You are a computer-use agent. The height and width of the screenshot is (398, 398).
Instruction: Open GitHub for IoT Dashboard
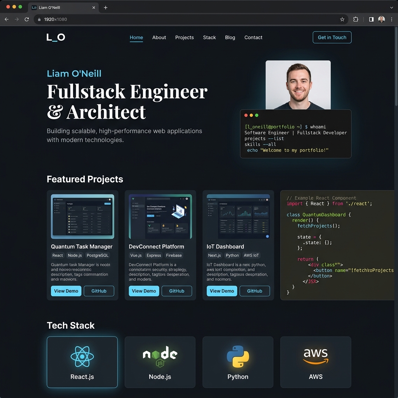coord(255,291)
